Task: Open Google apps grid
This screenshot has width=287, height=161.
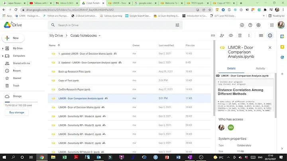Action: click(x=272, y=25)
